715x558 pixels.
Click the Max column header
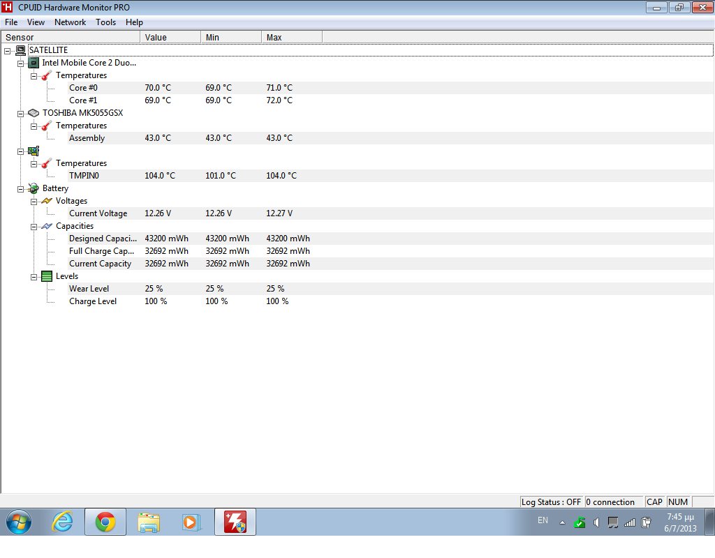pyautogui.click(x=292, y=38)
